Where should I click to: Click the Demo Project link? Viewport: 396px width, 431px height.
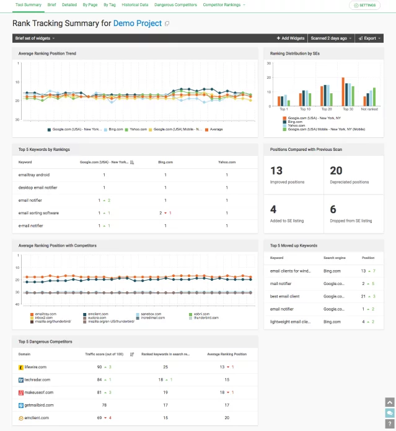click(x=138, y=24)
